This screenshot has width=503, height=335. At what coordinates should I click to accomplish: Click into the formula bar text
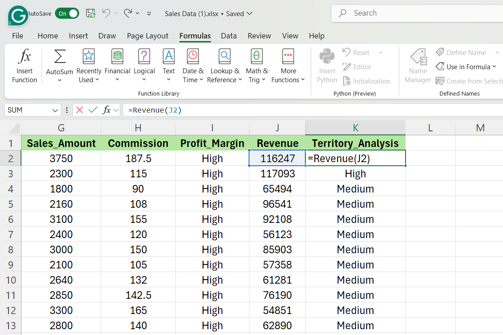155,110
